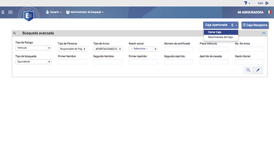Screen dimensions: 274x168
Task: Click MI ASEGURADORA label
Action: 250,12
